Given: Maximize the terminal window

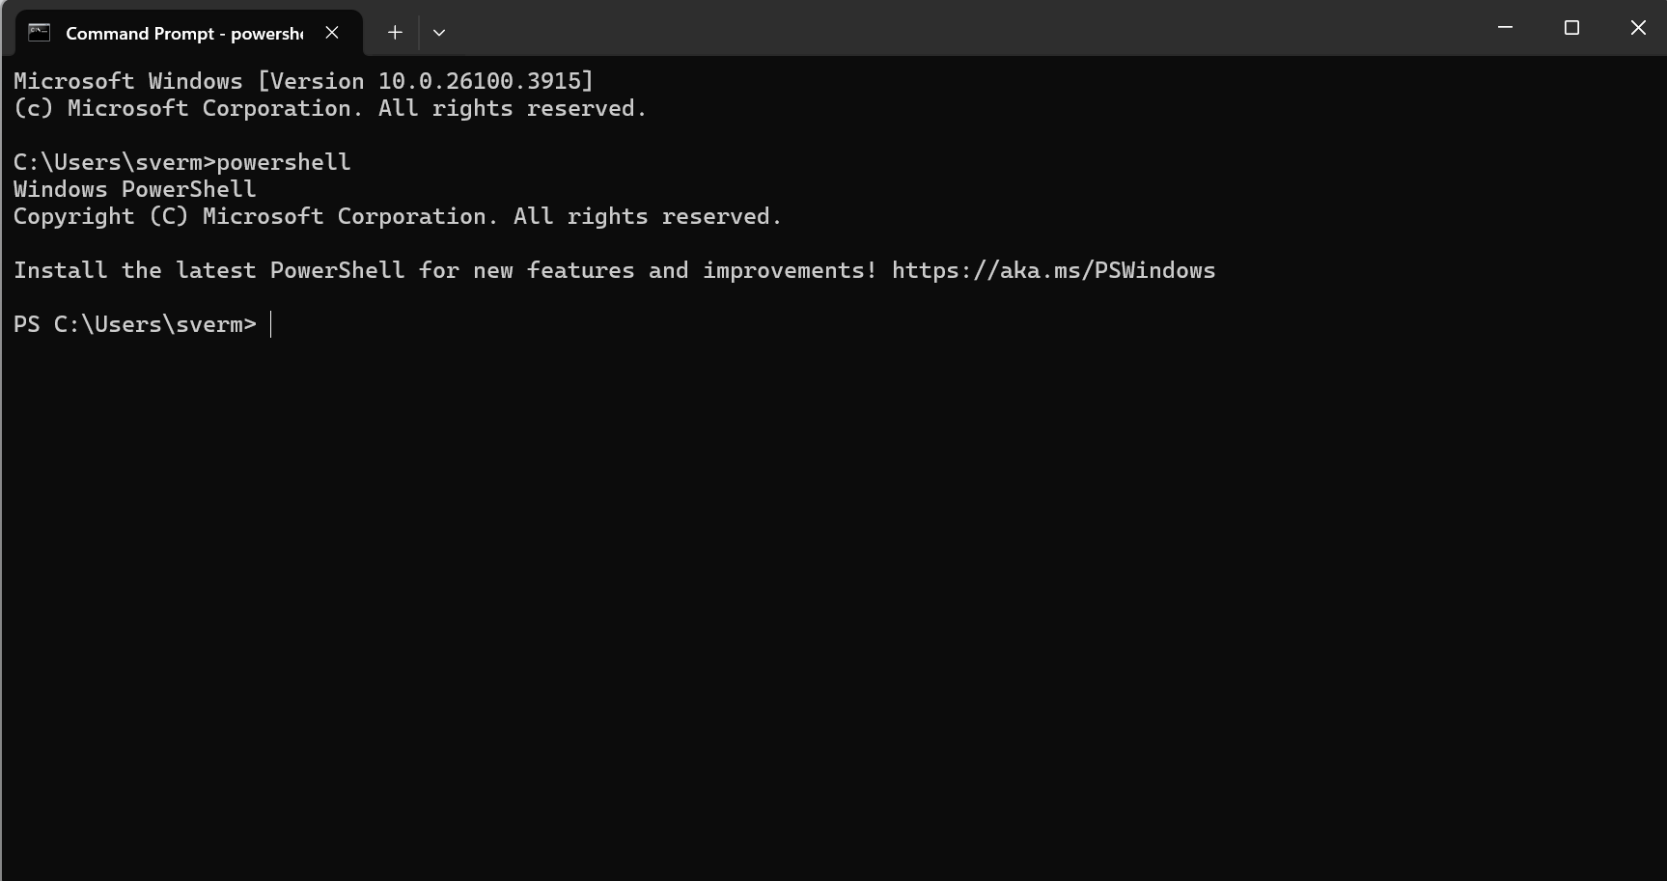Looking at the screenshot, I should click(1571, 28).
